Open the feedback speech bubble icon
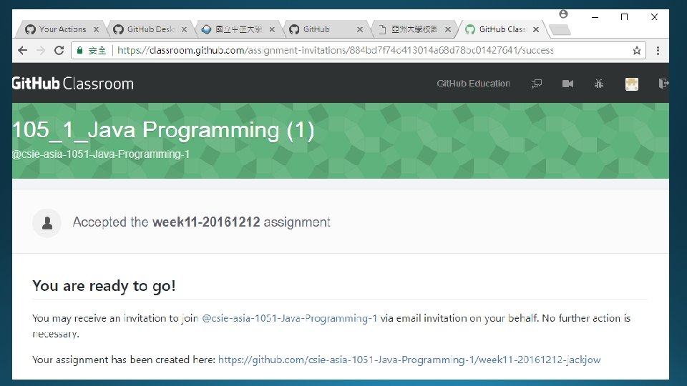This screenshot has width=687, height=386. (537, 83)
